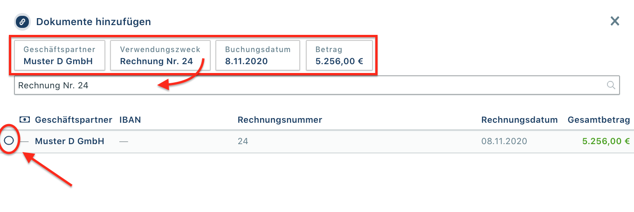634x212 pixels.
Task: Click the Betrag 5.256,00 € chip
Action: point(339,55)
